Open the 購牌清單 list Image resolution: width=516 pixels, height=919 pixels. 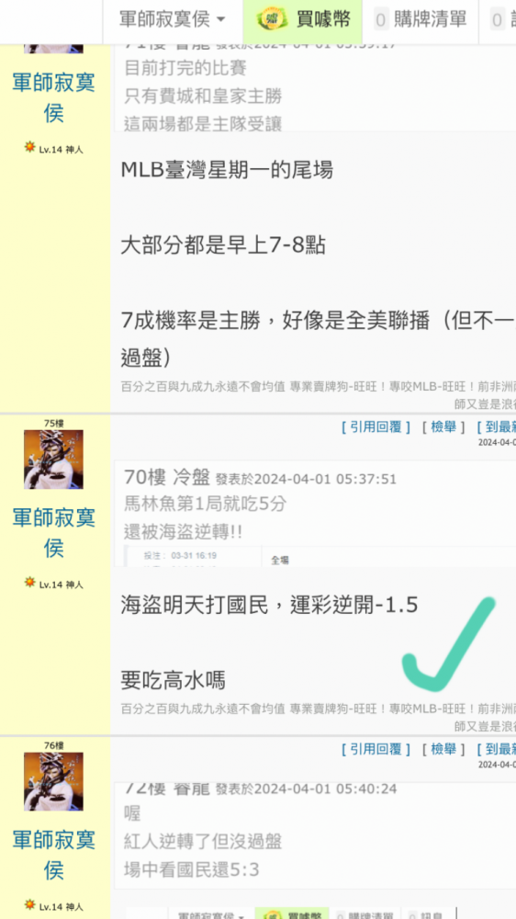coord(421,20)
